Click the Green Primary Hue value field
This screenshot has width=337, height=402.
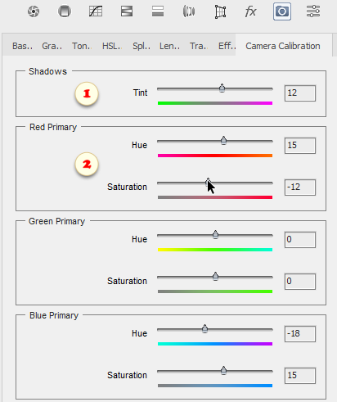tap(300, 240)
